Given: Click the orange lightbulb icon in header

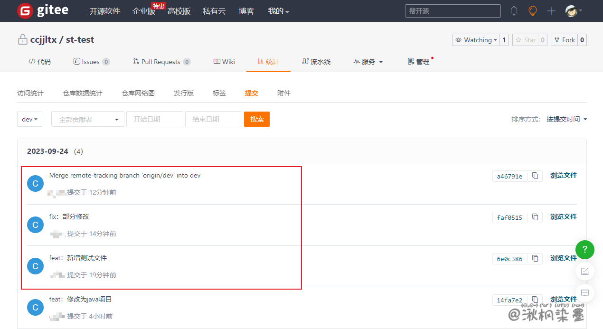Looking at the screenshot, I should pyautogui.click(x=533, y=11).
